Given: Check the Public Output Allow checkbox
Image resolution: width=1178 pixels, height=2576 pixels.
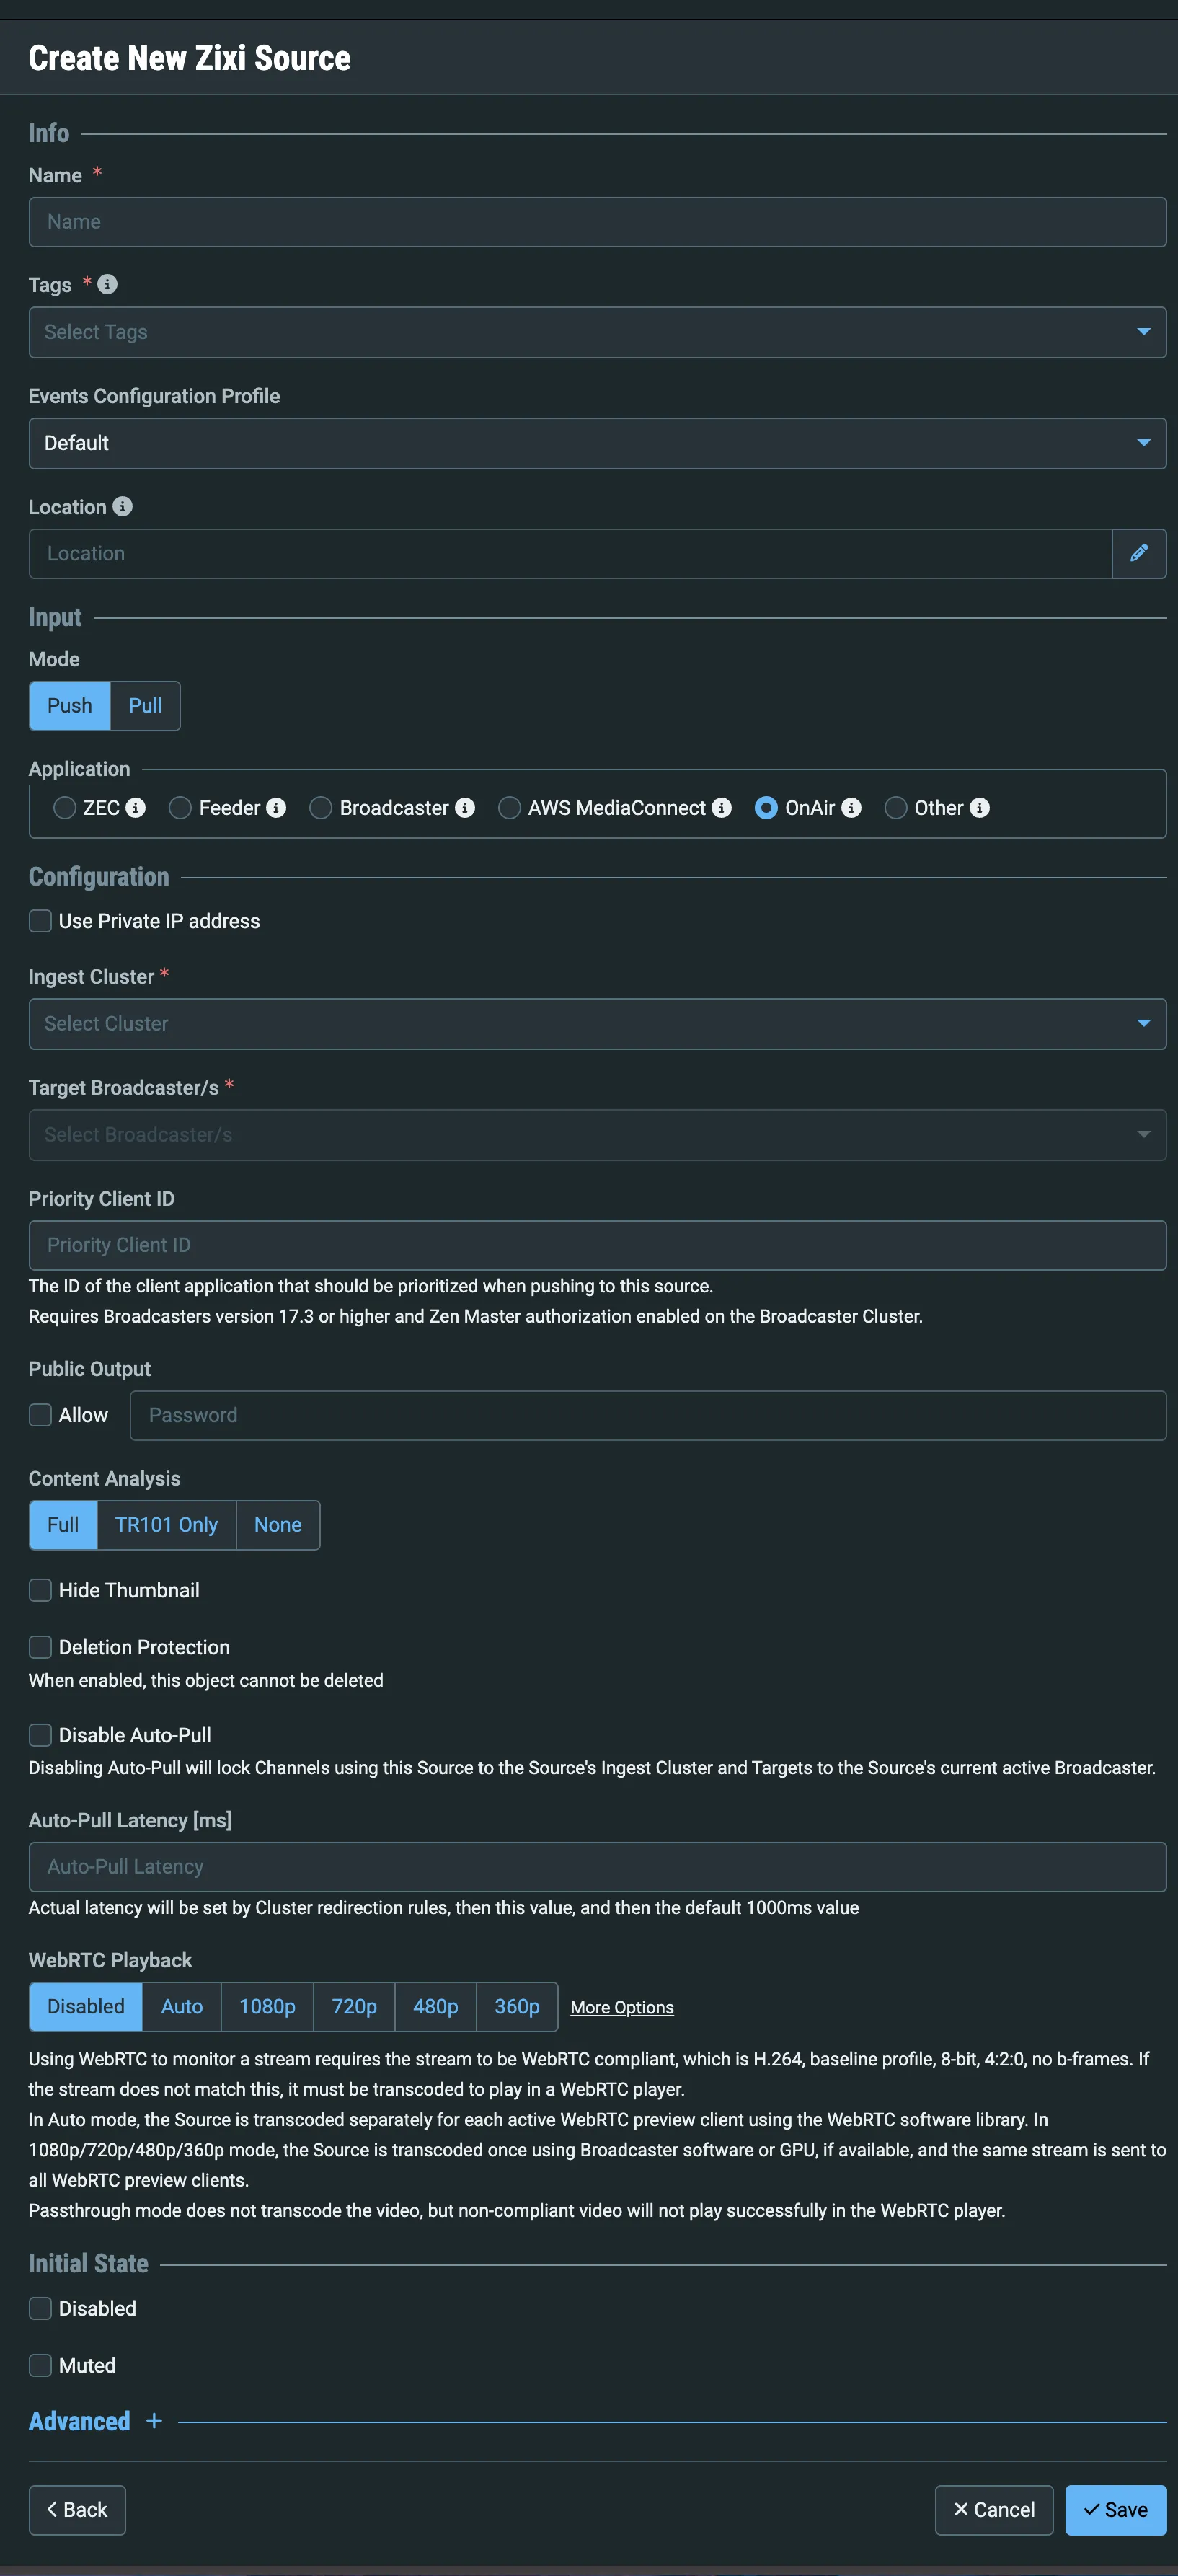Looking at the screenshot, I should (x=40, y=1415).
